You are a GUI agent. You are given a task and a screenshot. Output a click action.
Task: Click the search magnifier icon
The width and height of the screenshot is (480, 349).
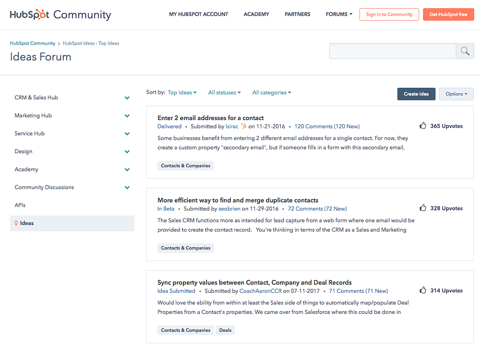pyautogui.click(x=465, y=51)
